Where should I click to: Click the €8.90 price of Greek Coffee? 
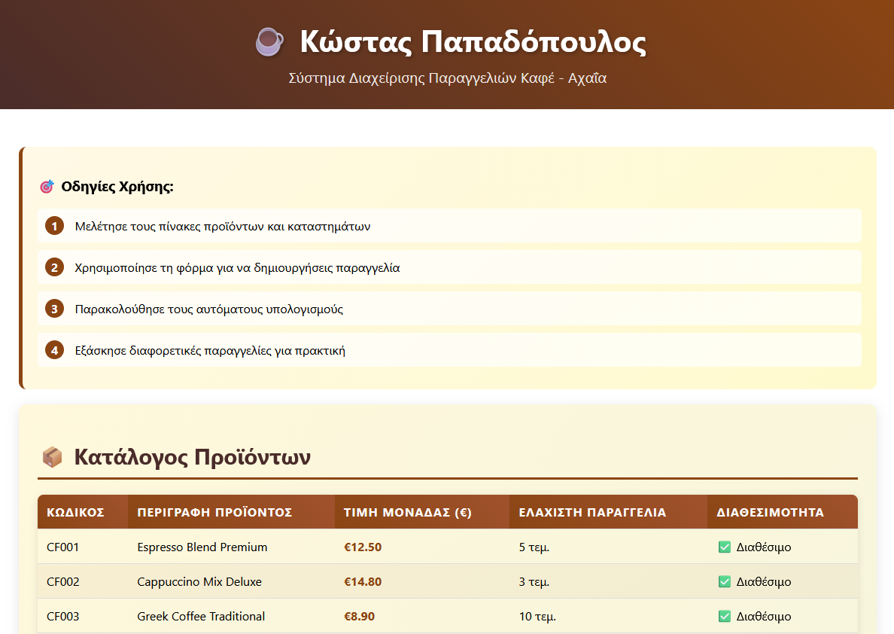coord(359,617)
